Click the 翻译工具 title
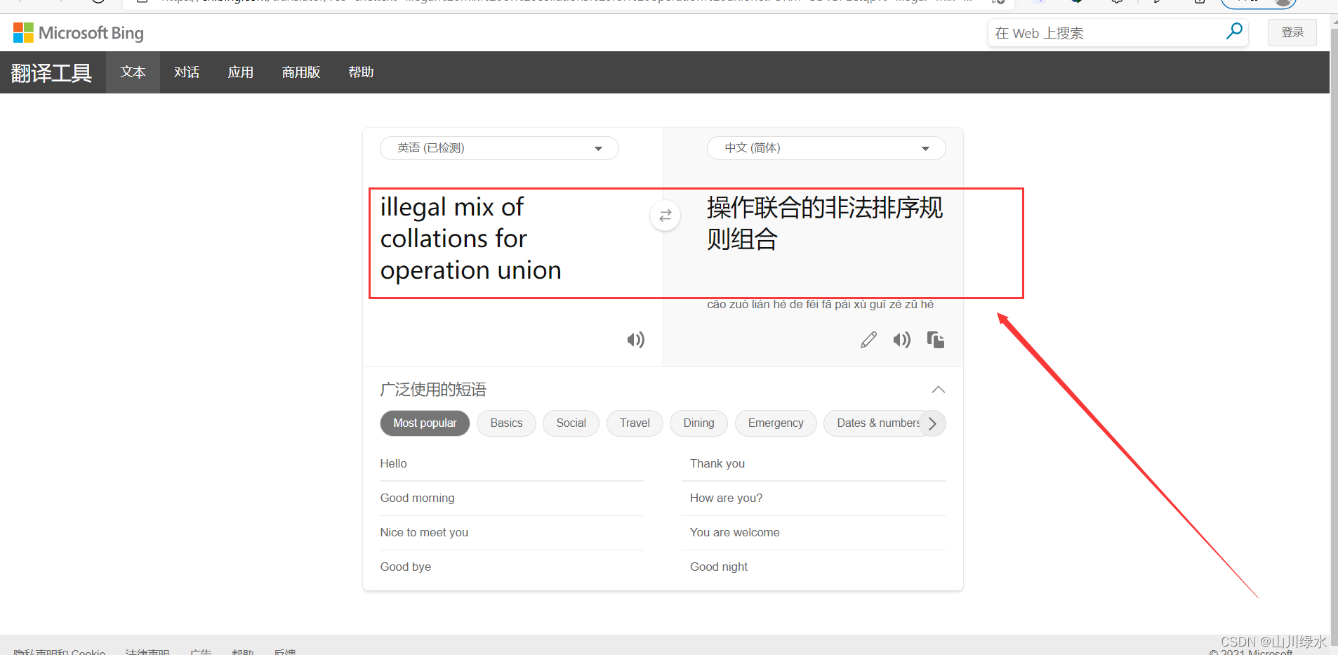The width and height of the screenshot is (1338, 655). (x=51, y=72)
